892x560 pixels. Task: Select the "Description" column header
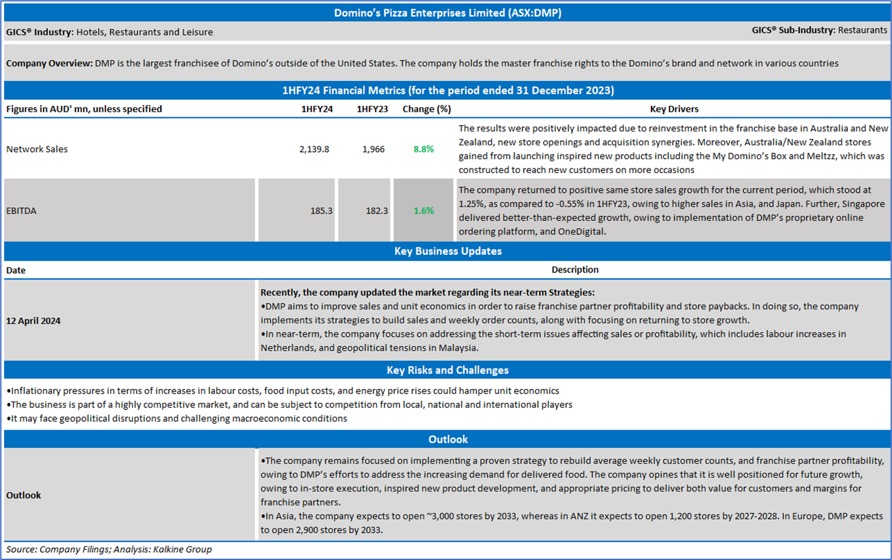click(575, 270)
